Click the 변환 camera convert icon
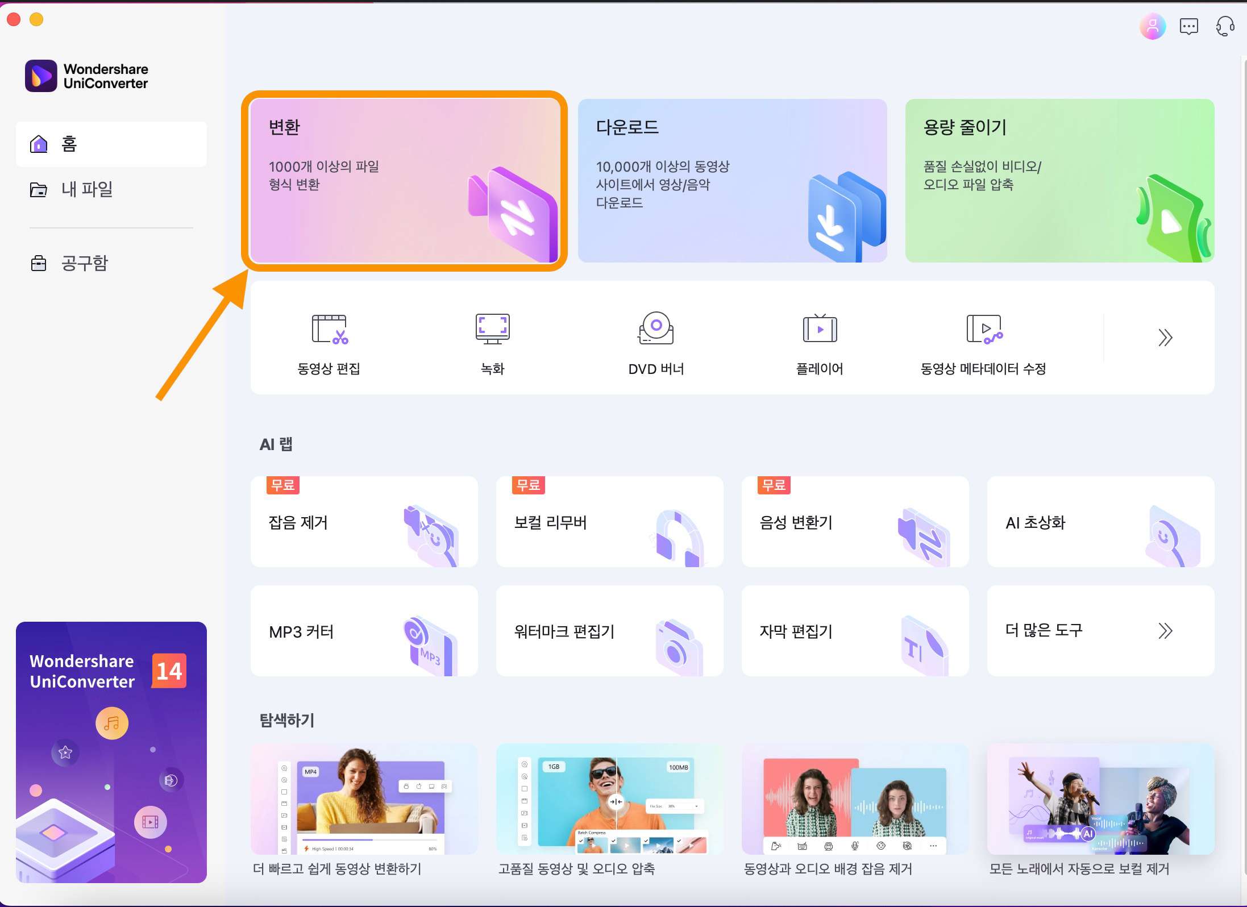 [x=512, y=215]
